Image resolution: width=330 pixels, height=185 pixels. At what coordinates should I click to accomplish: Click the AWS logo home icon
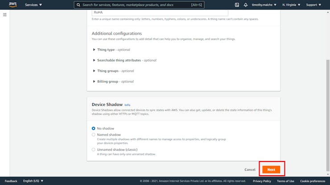tap(12, 5)
